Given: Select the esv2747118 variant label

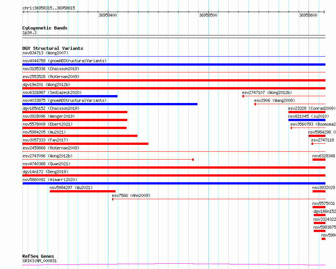Looking at the screenshot, I should (322, 140).
